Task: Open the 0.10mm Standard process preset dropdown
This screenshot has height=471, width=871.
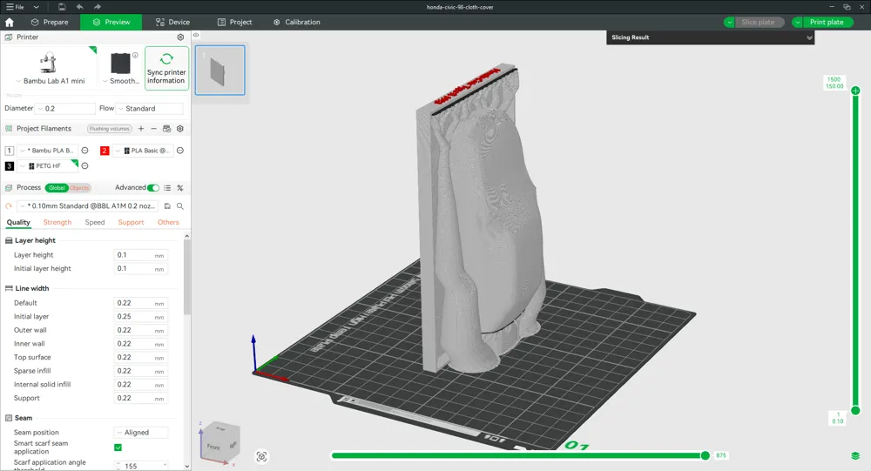Action: [x=88, y=206]
